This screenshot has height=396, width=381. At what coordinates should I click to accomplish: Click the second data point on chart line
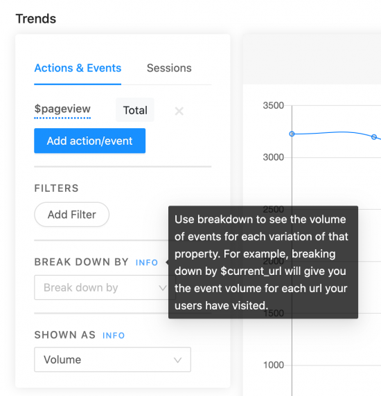(x=374, y=137)
